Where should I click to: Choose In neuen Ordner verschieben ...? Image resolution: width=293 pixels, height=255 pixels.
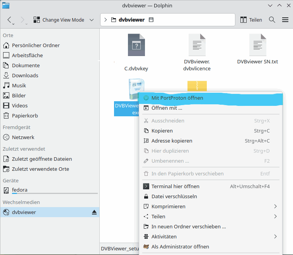(x=211, y=227)
